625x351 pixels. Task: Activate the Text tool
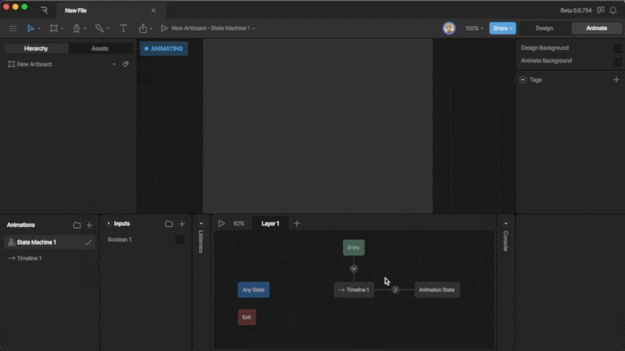(x=123, y=28)
